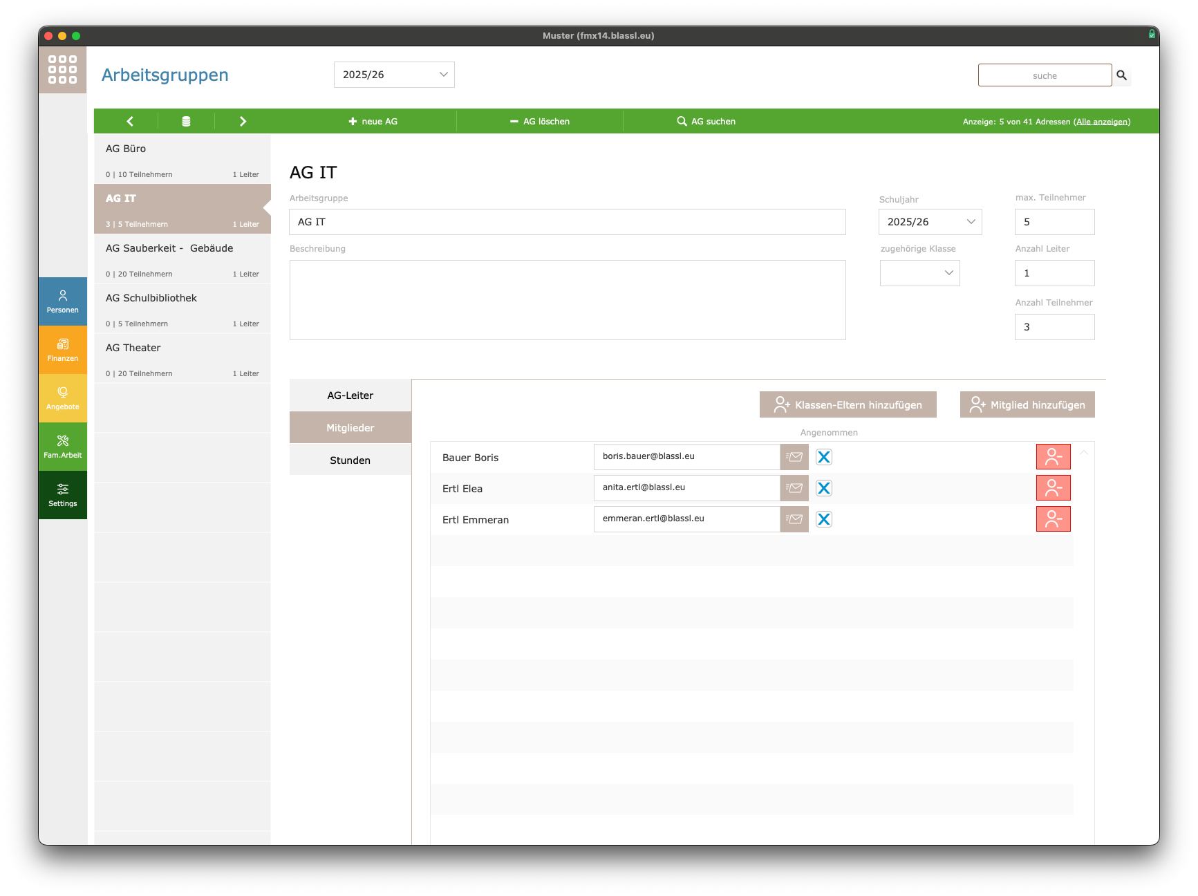Open the app grid menu icon
This screenshot has height=896, width=1198.
click(62, 70)
